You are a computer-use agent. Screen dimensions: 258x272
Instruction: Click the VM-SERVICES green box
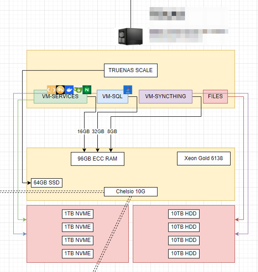[x=61, y=96]
